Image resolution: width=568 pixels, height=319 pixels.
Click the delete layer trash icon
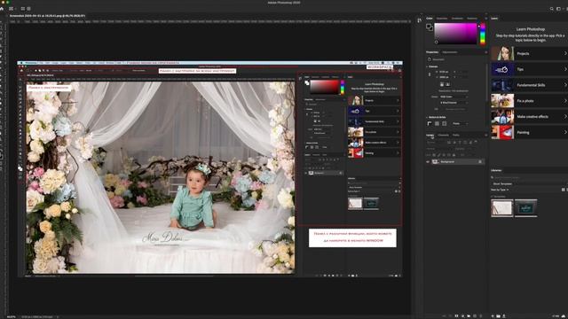(481, 315)
